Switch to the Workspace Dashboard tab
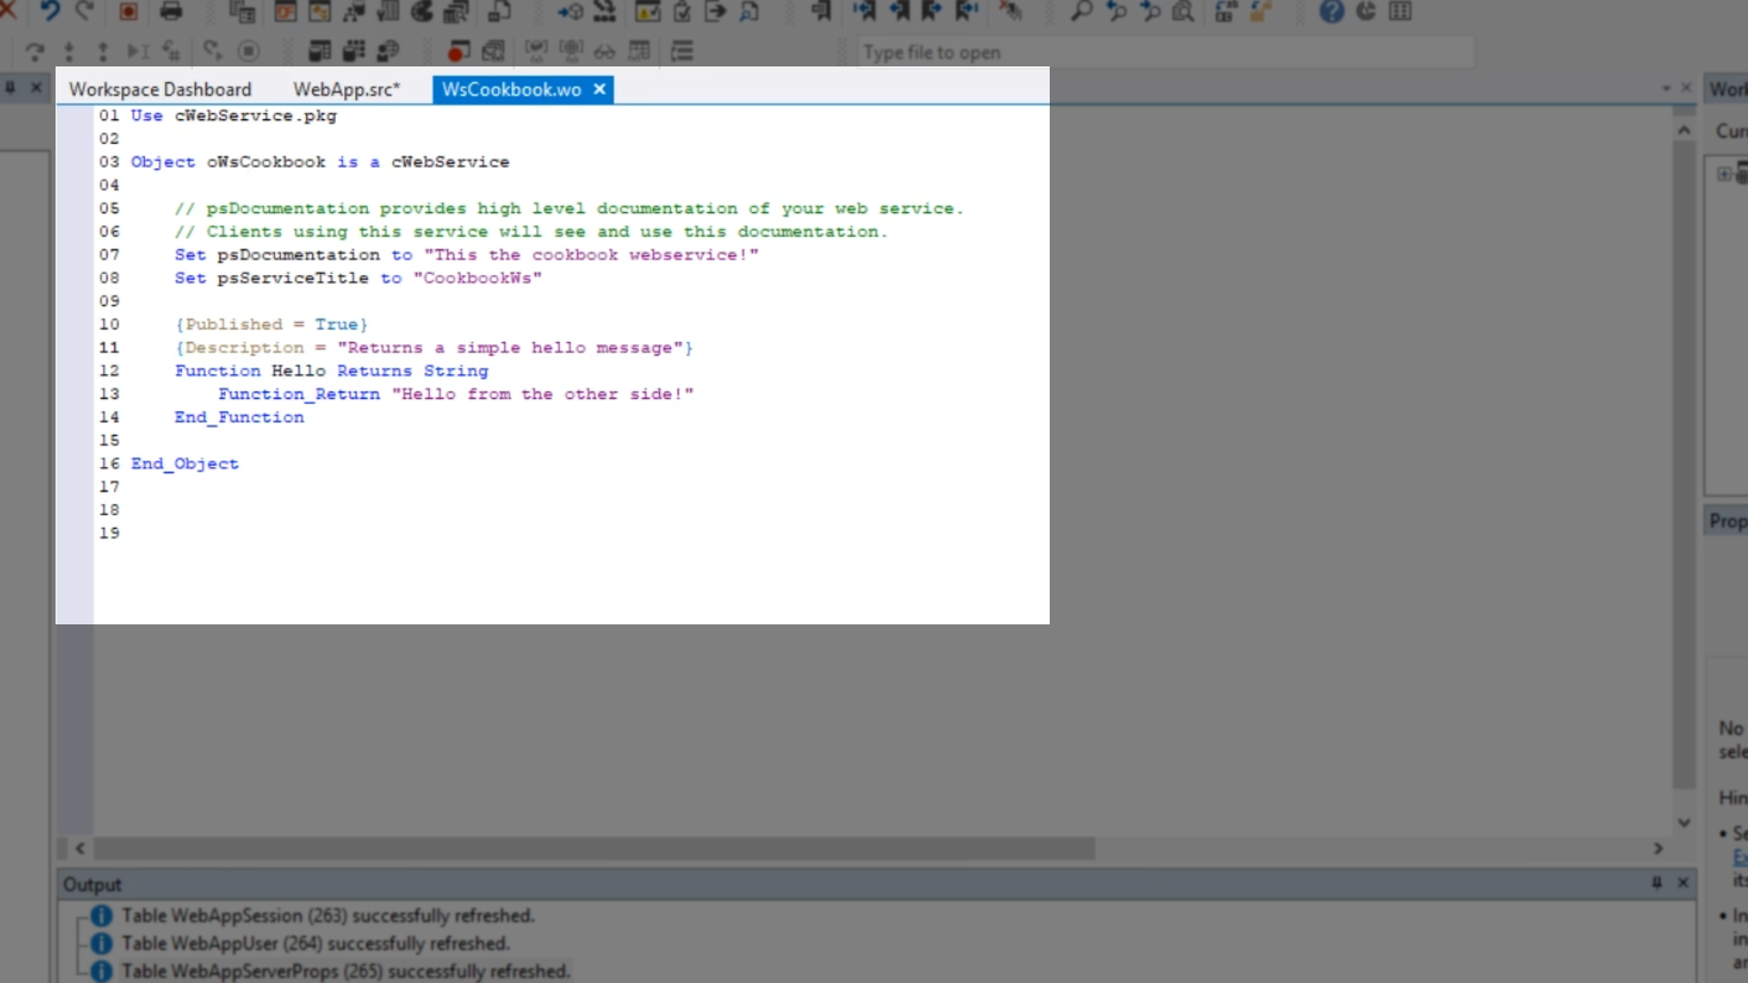Image resolution: width=1748 pixels, height=983 pixels. coord(160,89)
